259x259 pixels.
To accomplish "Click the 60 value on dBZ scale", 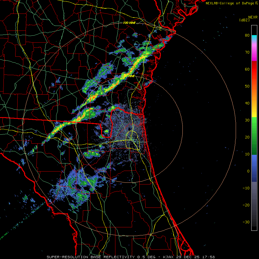I will 247,69.
